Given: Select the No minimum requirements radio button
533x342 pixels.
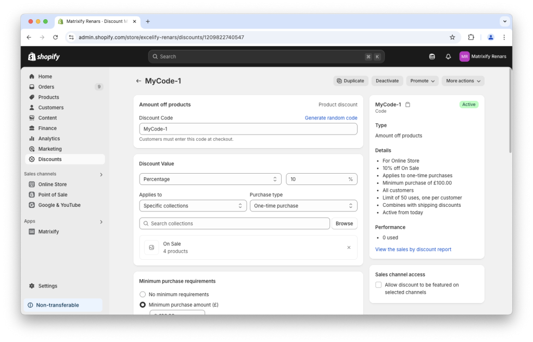Looking at the screenshot, I should pyautogui.click(x=142, y=294).
